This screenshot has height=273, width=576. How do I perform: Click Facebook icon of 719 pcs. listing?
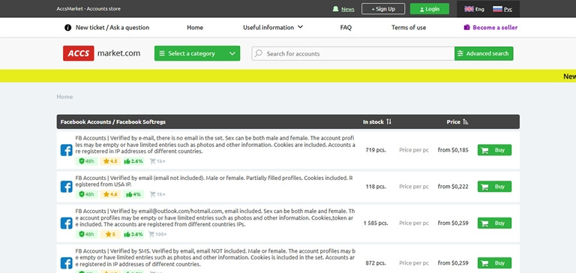point(67,150)
